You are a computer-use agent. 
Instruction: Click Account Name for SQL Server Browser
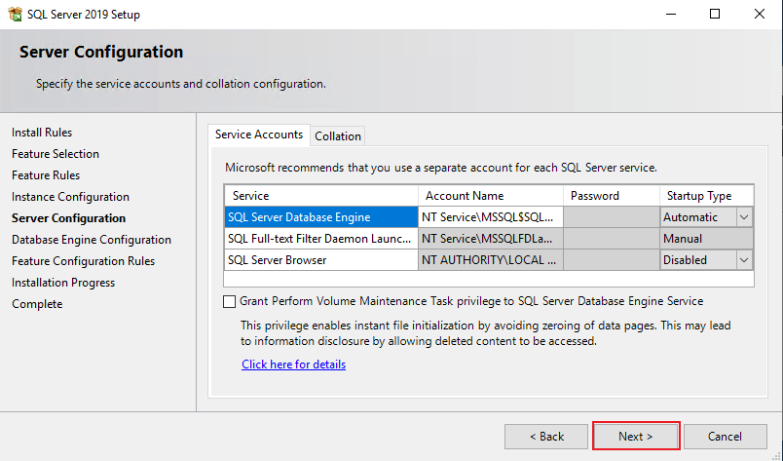click(490, 260)
